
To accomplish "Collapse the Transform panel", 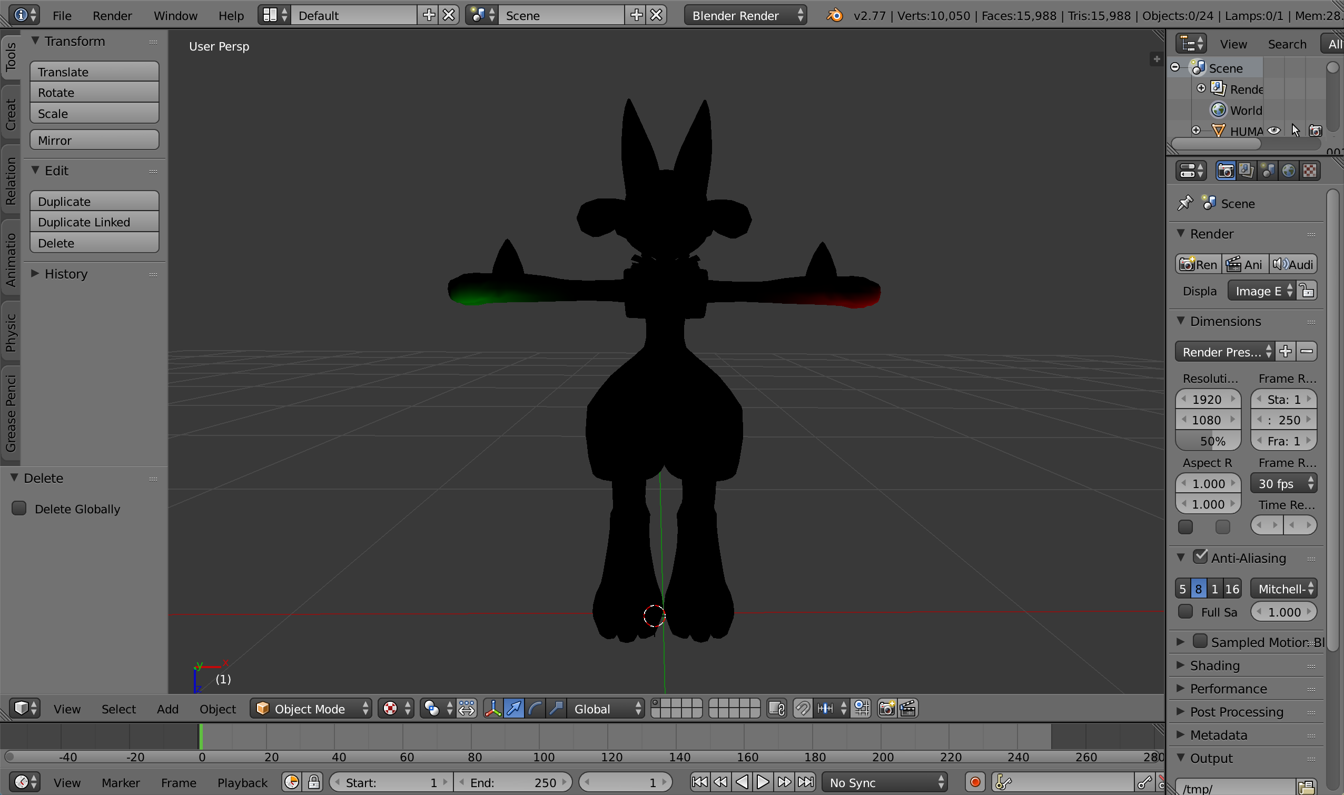I will click(35, 41).
